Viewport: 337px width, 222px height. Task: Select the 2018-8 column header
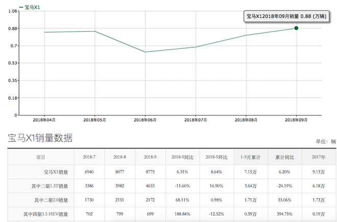point(119,157)
